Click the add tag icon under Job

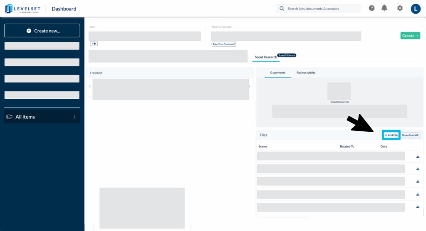pyautogui.click(x=94, y=44)
